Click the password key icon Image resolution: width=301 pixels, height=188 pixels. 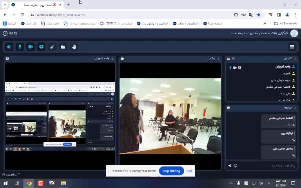click(x=244, y=15)
